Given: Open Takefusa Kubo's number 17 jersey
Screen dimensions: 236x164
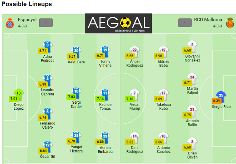Looking at the screenshot, I should [163, 94].
